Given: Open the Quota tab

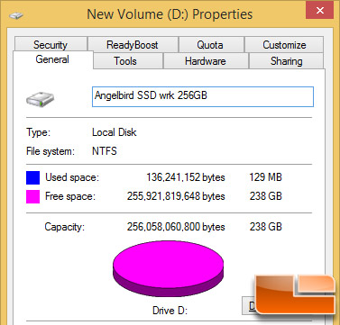Looking at the screenshot, I should click(211, 44).
